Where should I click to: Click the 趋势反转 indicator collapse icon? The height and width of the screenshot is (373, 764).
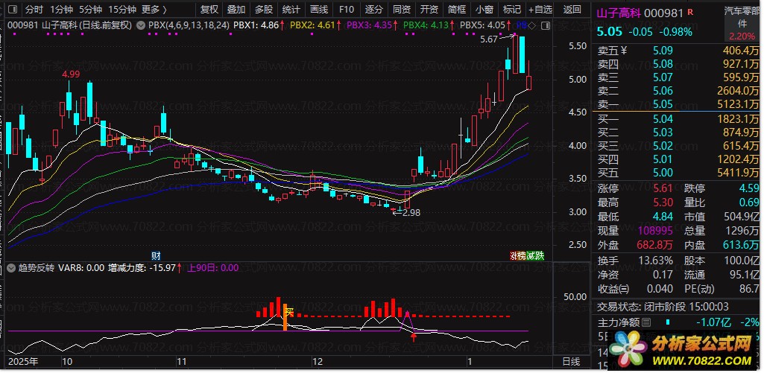[x=10, y=267]
